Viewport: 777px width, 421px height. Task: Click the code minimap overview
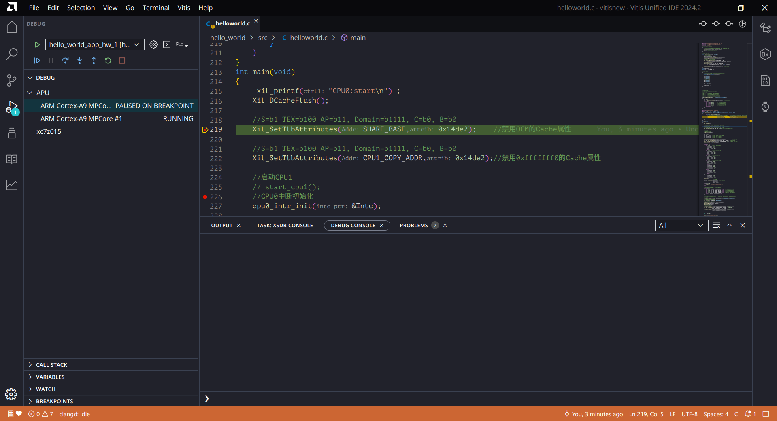coord(723,129)
